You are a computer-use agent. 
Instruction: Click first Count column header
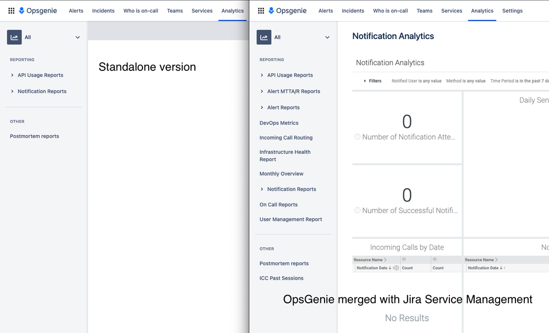(x=407, y=268)
